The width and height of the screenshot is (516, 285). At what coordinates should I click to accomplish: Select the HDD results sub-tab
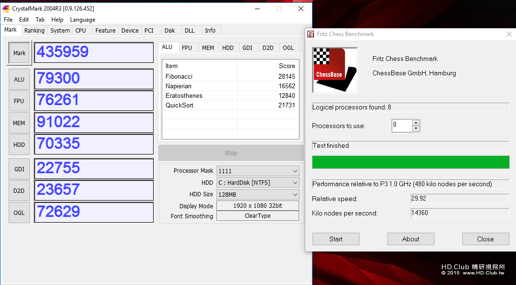click(x=228, y=47)
